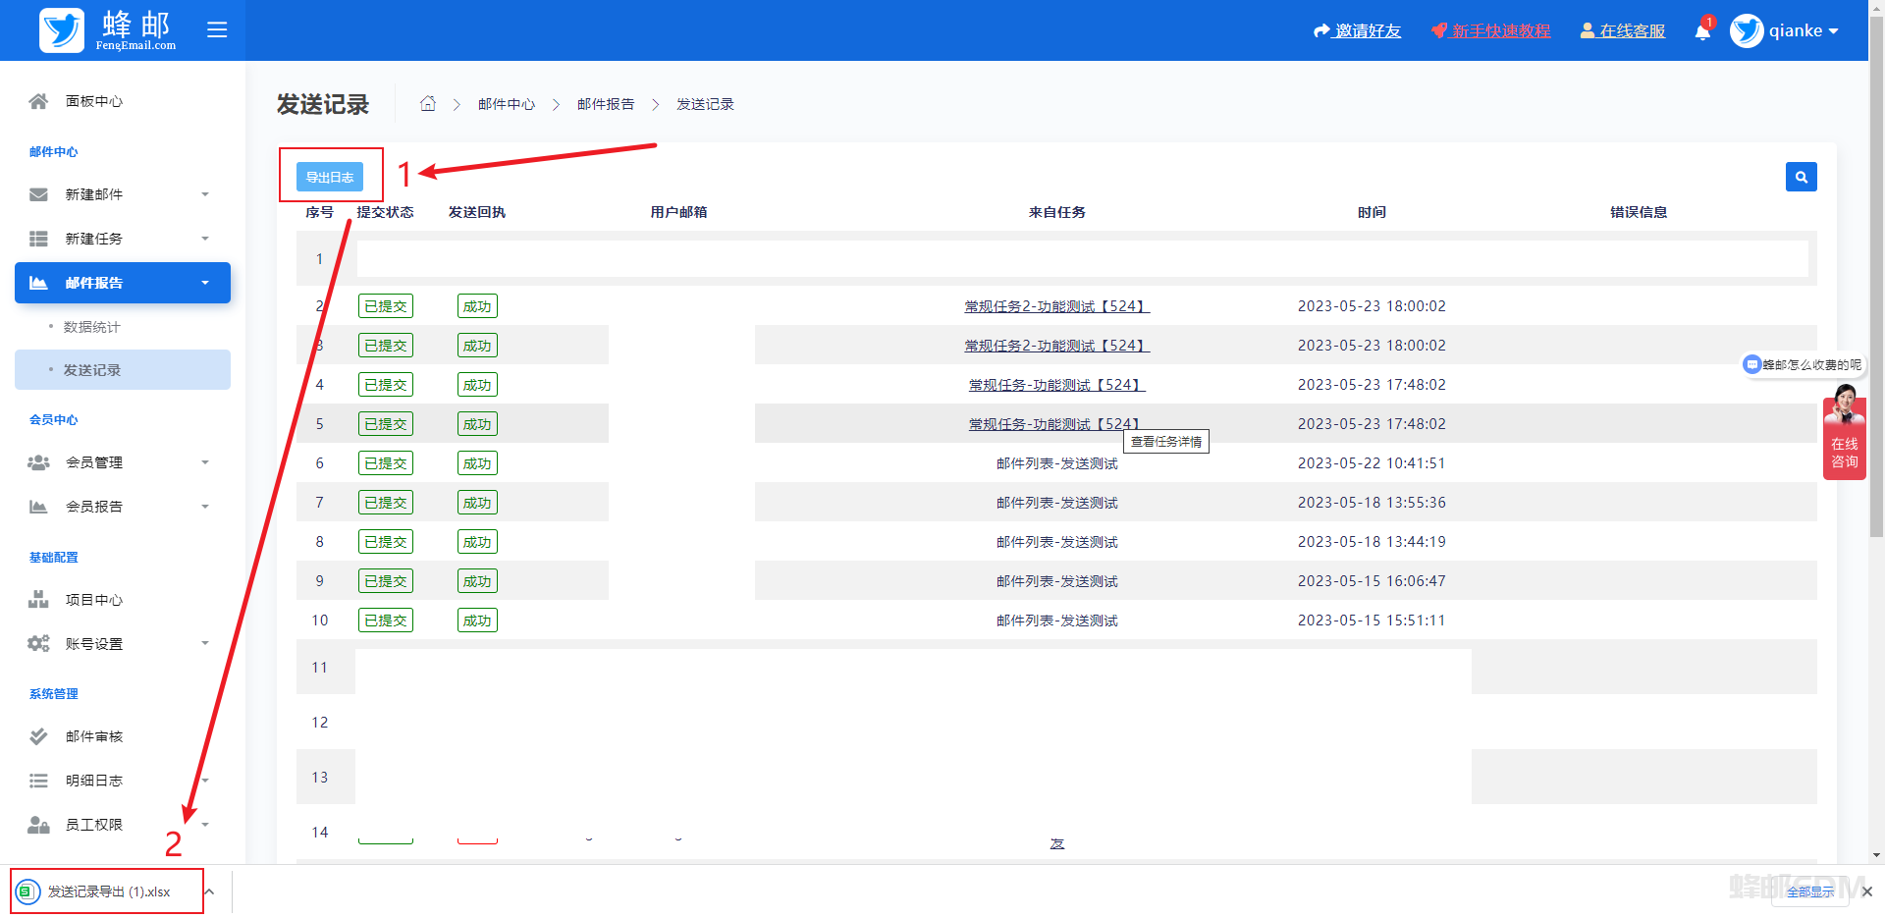Click the FengEmail bird logo

[x=62, y=30]
